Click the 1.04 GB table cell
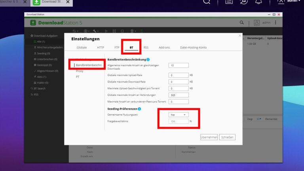This screenshot has height=171, width=304. click(252, 44)
